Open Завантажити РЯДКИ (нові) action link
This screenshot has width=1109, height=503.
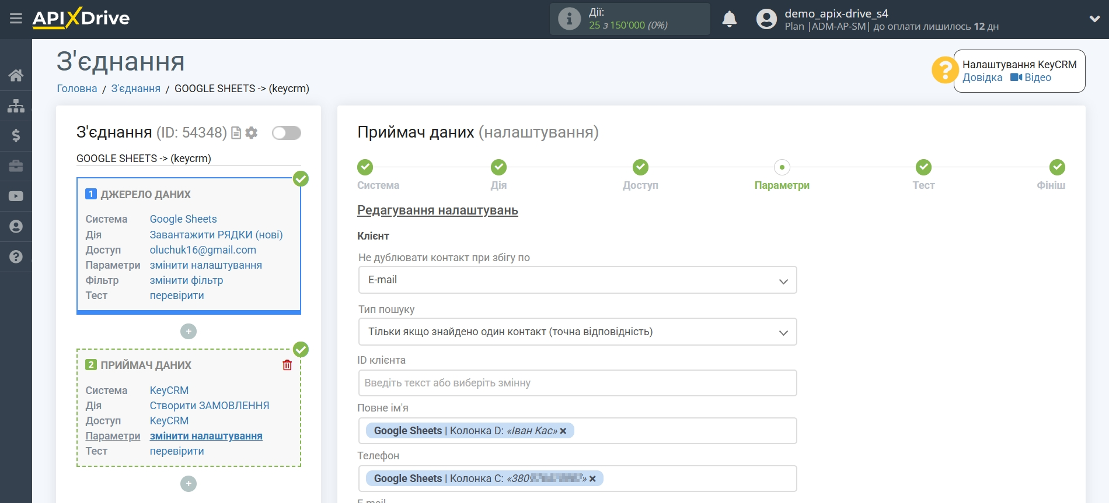[x=216, y=235]
